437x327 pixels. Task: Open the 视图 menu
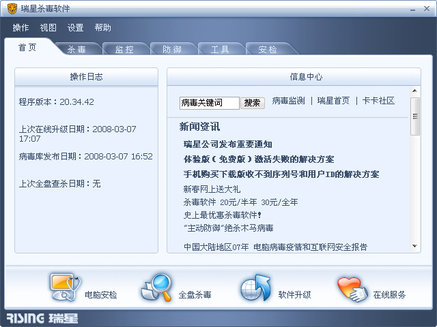tap(48, 27)
